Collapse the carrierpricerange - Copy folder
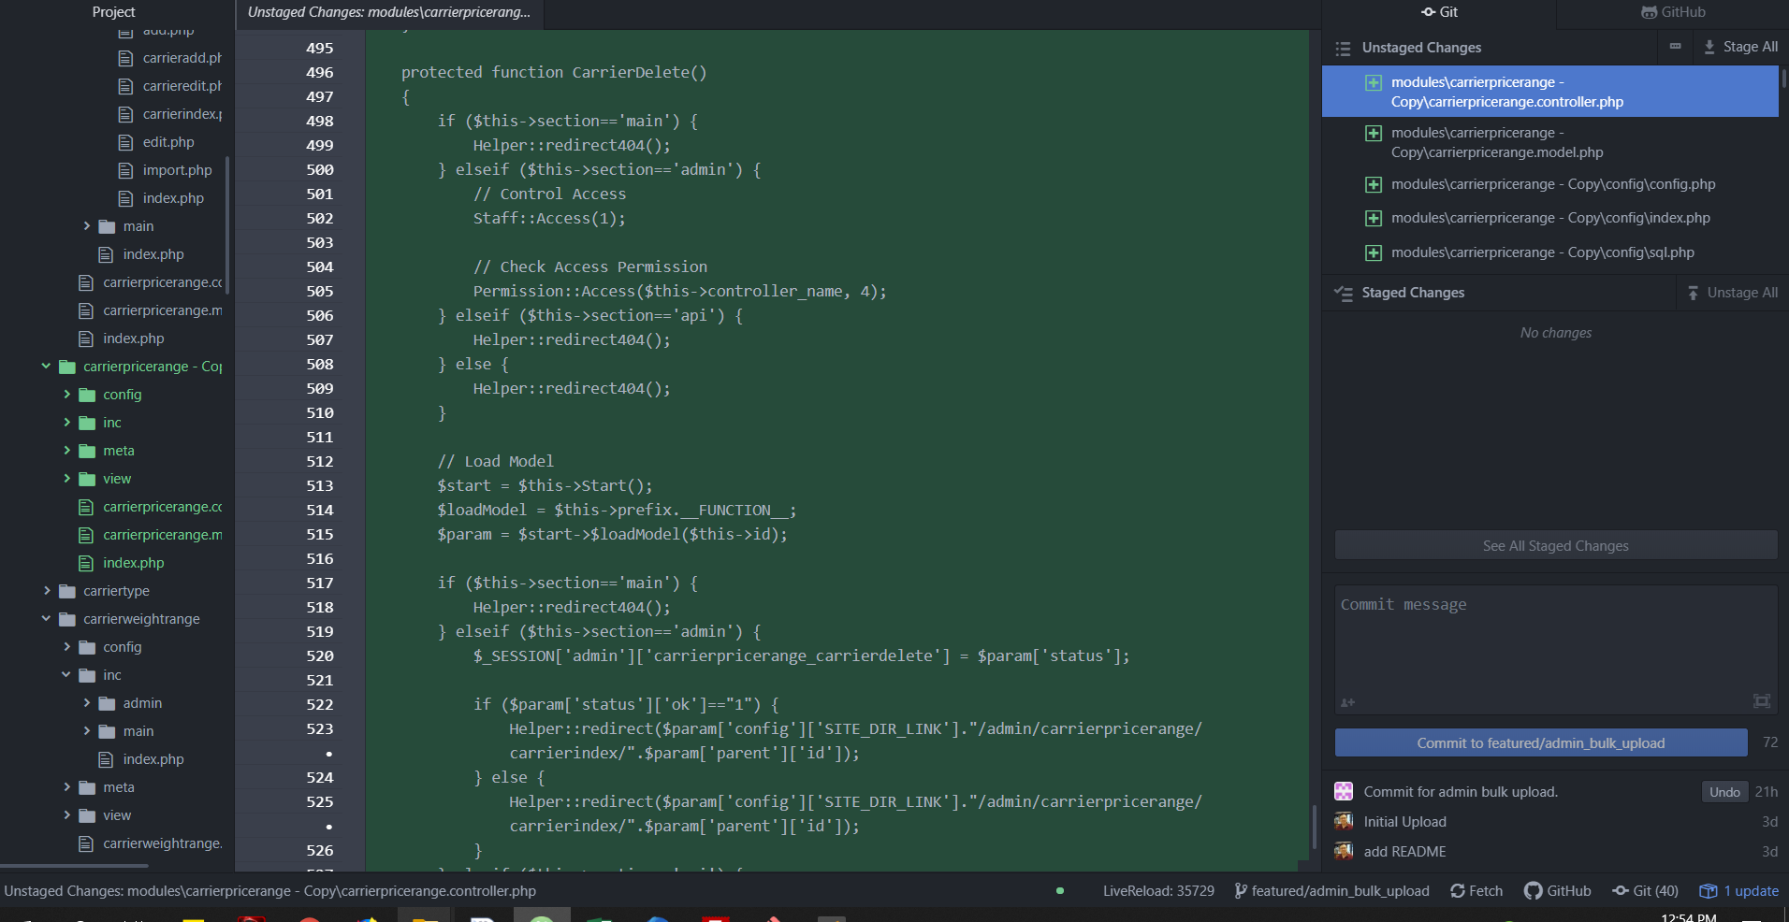1789x922 pixels. 46,367
